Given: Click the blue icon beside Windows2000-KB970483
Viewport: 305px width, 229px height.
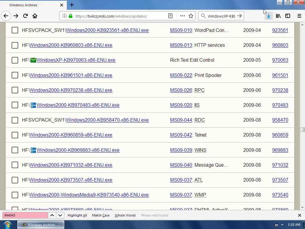Looking at the screenshot, I should pyautogui.click(x=33, y=105).
